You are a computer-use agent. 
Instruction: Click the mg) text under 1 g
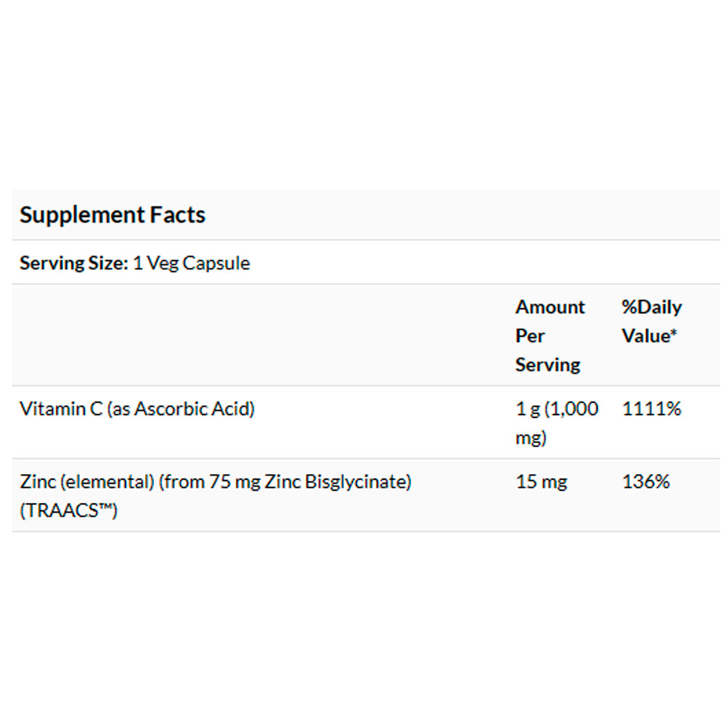click(x=531, y=438)
